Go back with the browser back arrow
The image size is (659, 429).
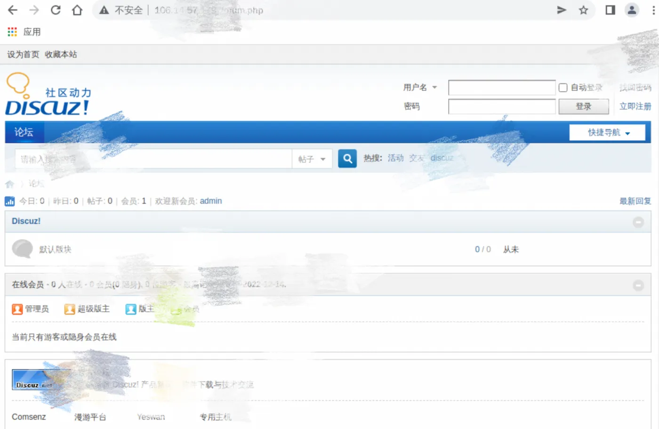pyautogui.click(x=13, y=10)
